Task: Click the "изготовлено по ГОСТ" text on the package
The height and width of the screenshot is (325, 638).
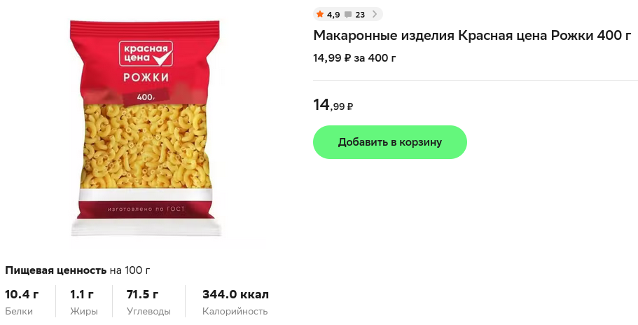Action: (145, 209)
